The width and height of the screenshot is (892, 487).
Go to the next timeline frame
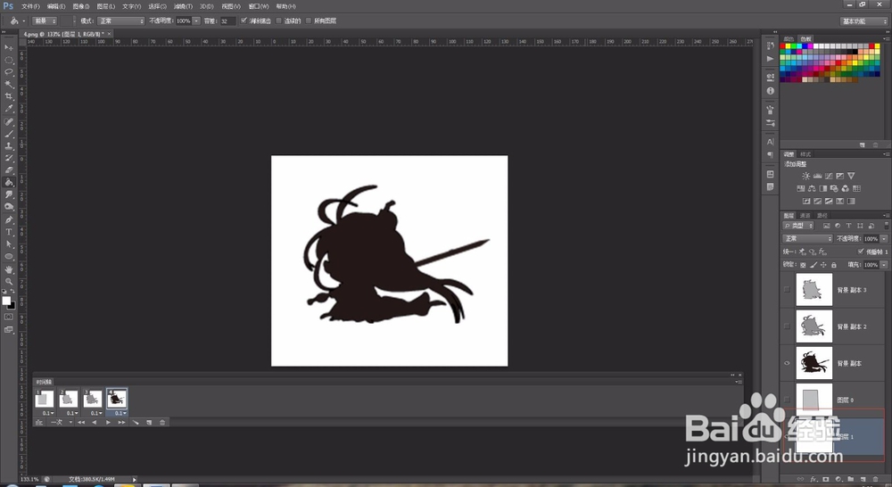pyautogui.click(x=121, y=422)
